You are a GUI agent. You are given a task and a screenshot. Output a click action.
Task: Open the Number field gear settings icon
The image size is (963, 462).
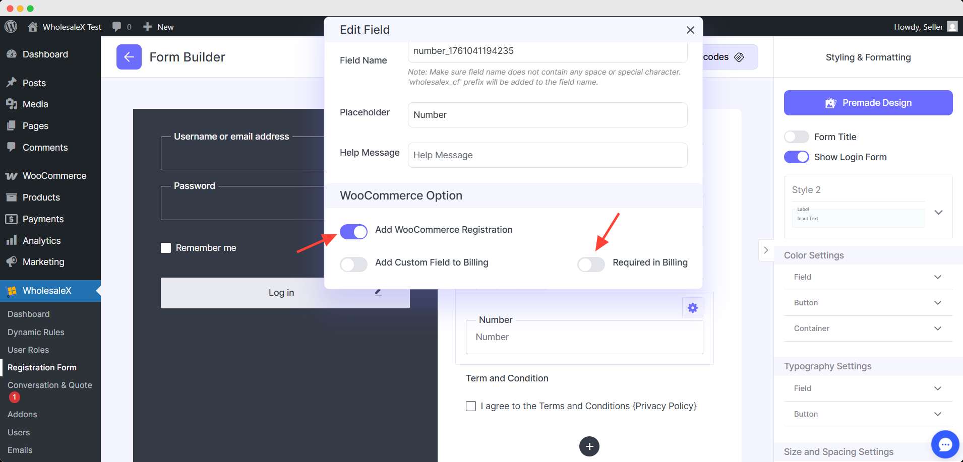tap(692, 307)
